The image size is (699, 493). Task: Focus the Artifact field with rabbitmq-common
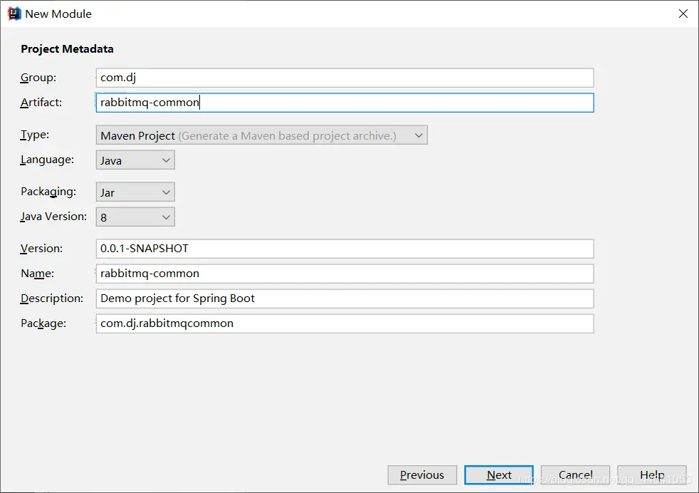345,103
